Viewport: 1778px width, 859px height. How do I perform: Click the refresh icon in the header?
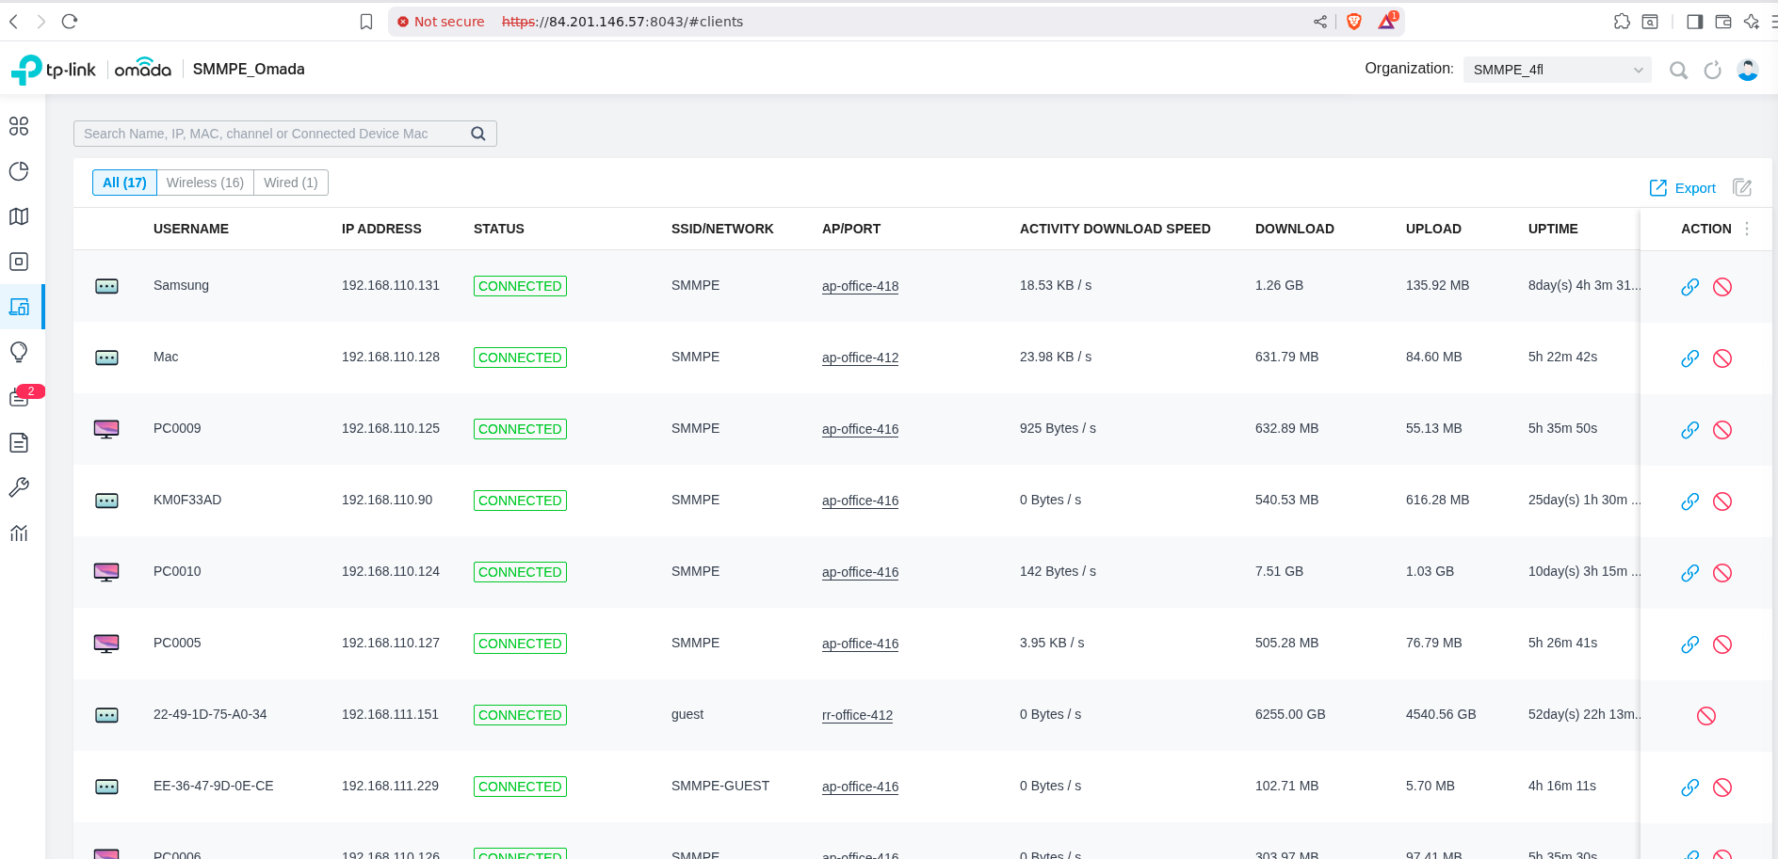click(x=1713, y=70)
